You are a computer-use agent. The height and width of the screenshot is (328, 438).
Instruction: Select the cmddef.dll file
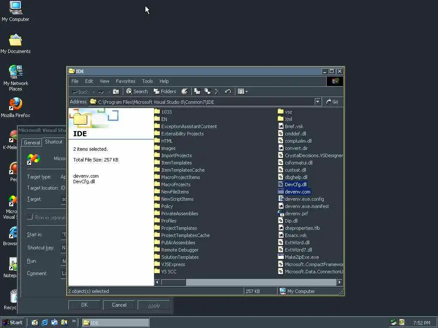tap(292, 134)
